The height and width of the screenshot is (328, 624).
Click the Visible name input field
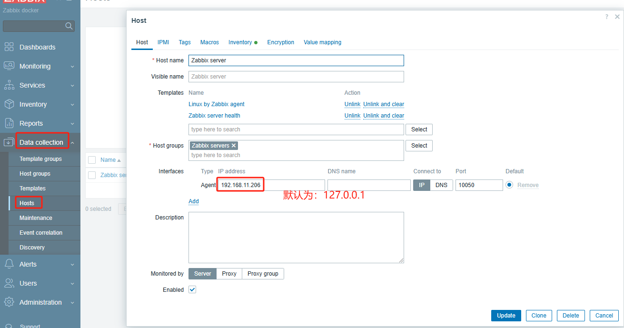296,77
